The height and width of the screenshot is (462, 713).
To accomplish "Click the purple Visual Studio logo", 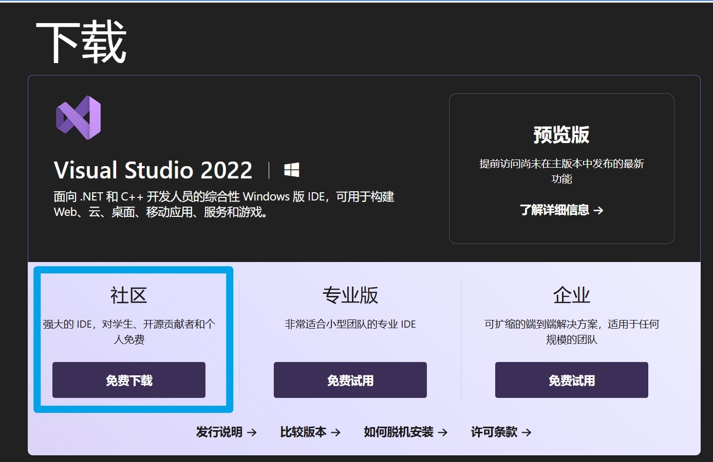I will click(78, 117).
